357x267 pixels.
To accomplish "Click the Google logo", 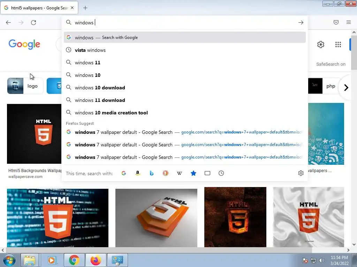I will [x=24, y=44].
